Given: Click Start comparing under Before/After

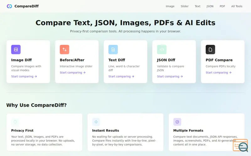Looking at the screenshot, I should coord(73,73).
